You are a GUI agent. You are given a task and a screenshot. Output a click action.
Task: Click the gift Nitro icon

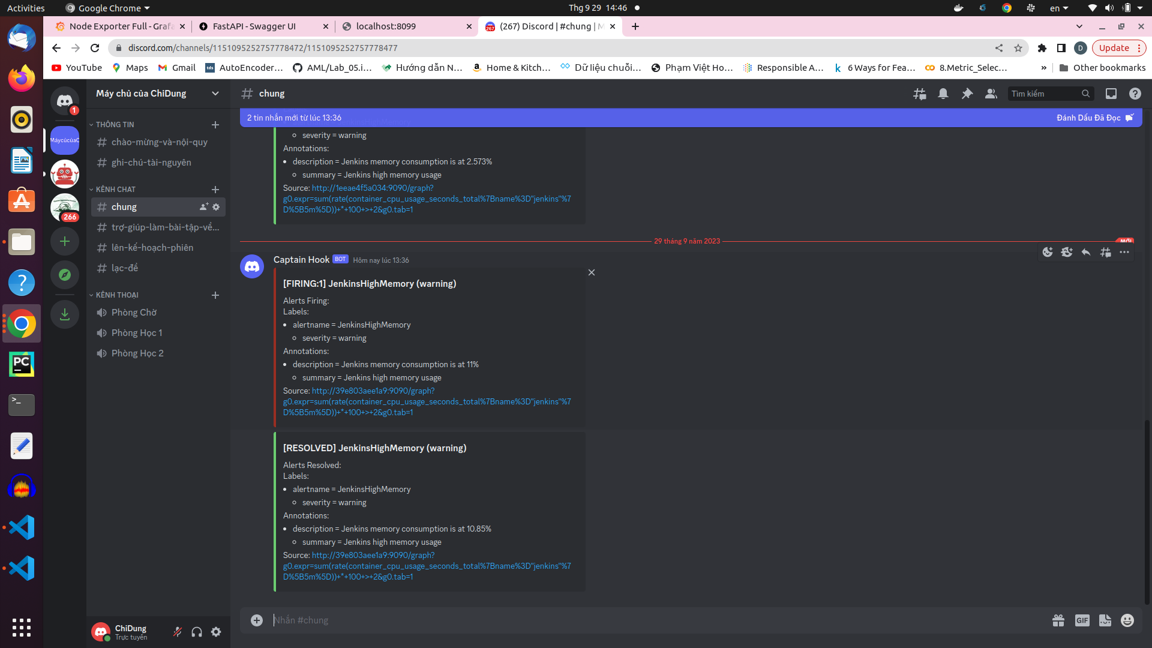(x=1058, y=620)
